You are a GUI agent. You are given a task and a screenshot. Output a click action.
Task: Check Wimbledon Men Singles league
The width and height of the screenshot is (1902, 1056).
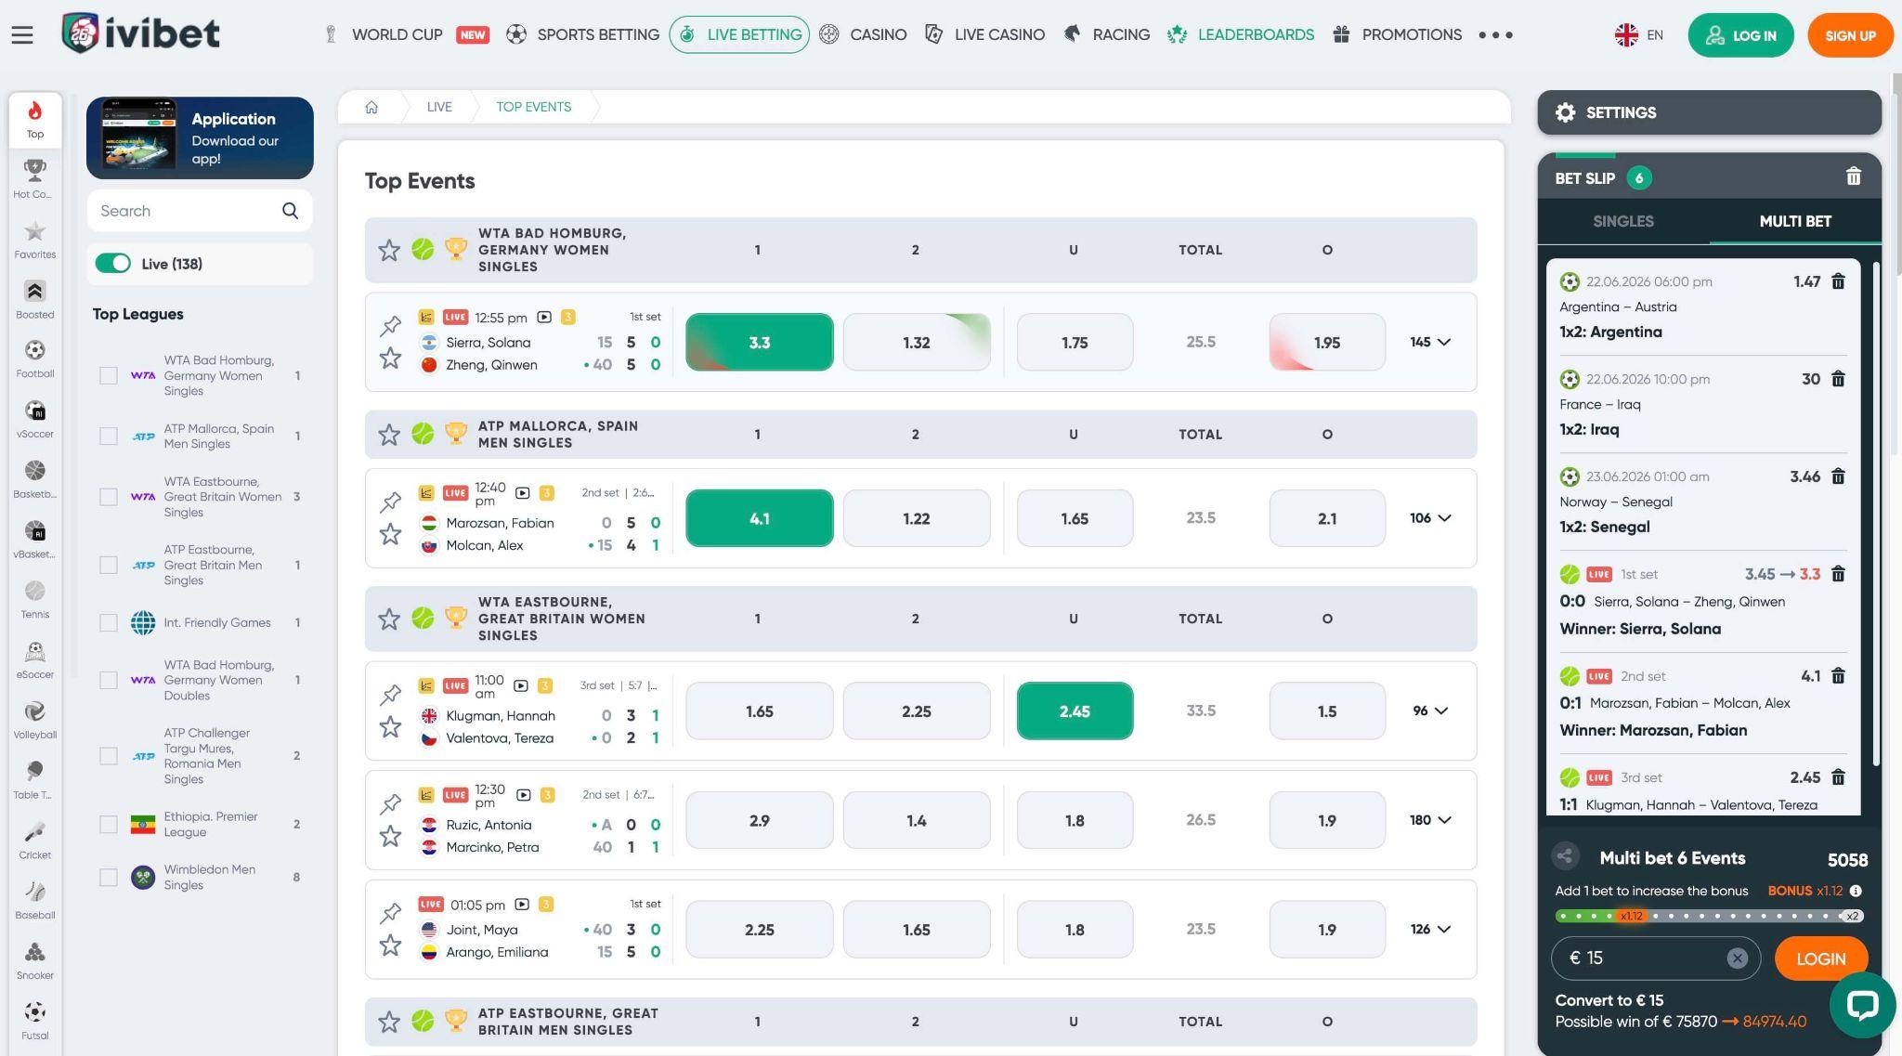pos(109,877)
